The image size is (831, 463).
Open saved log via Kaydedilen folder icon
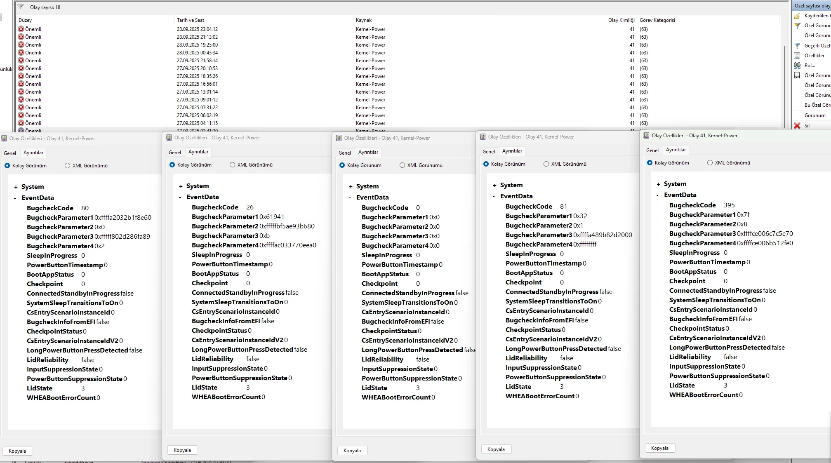(x=797, y=16)
